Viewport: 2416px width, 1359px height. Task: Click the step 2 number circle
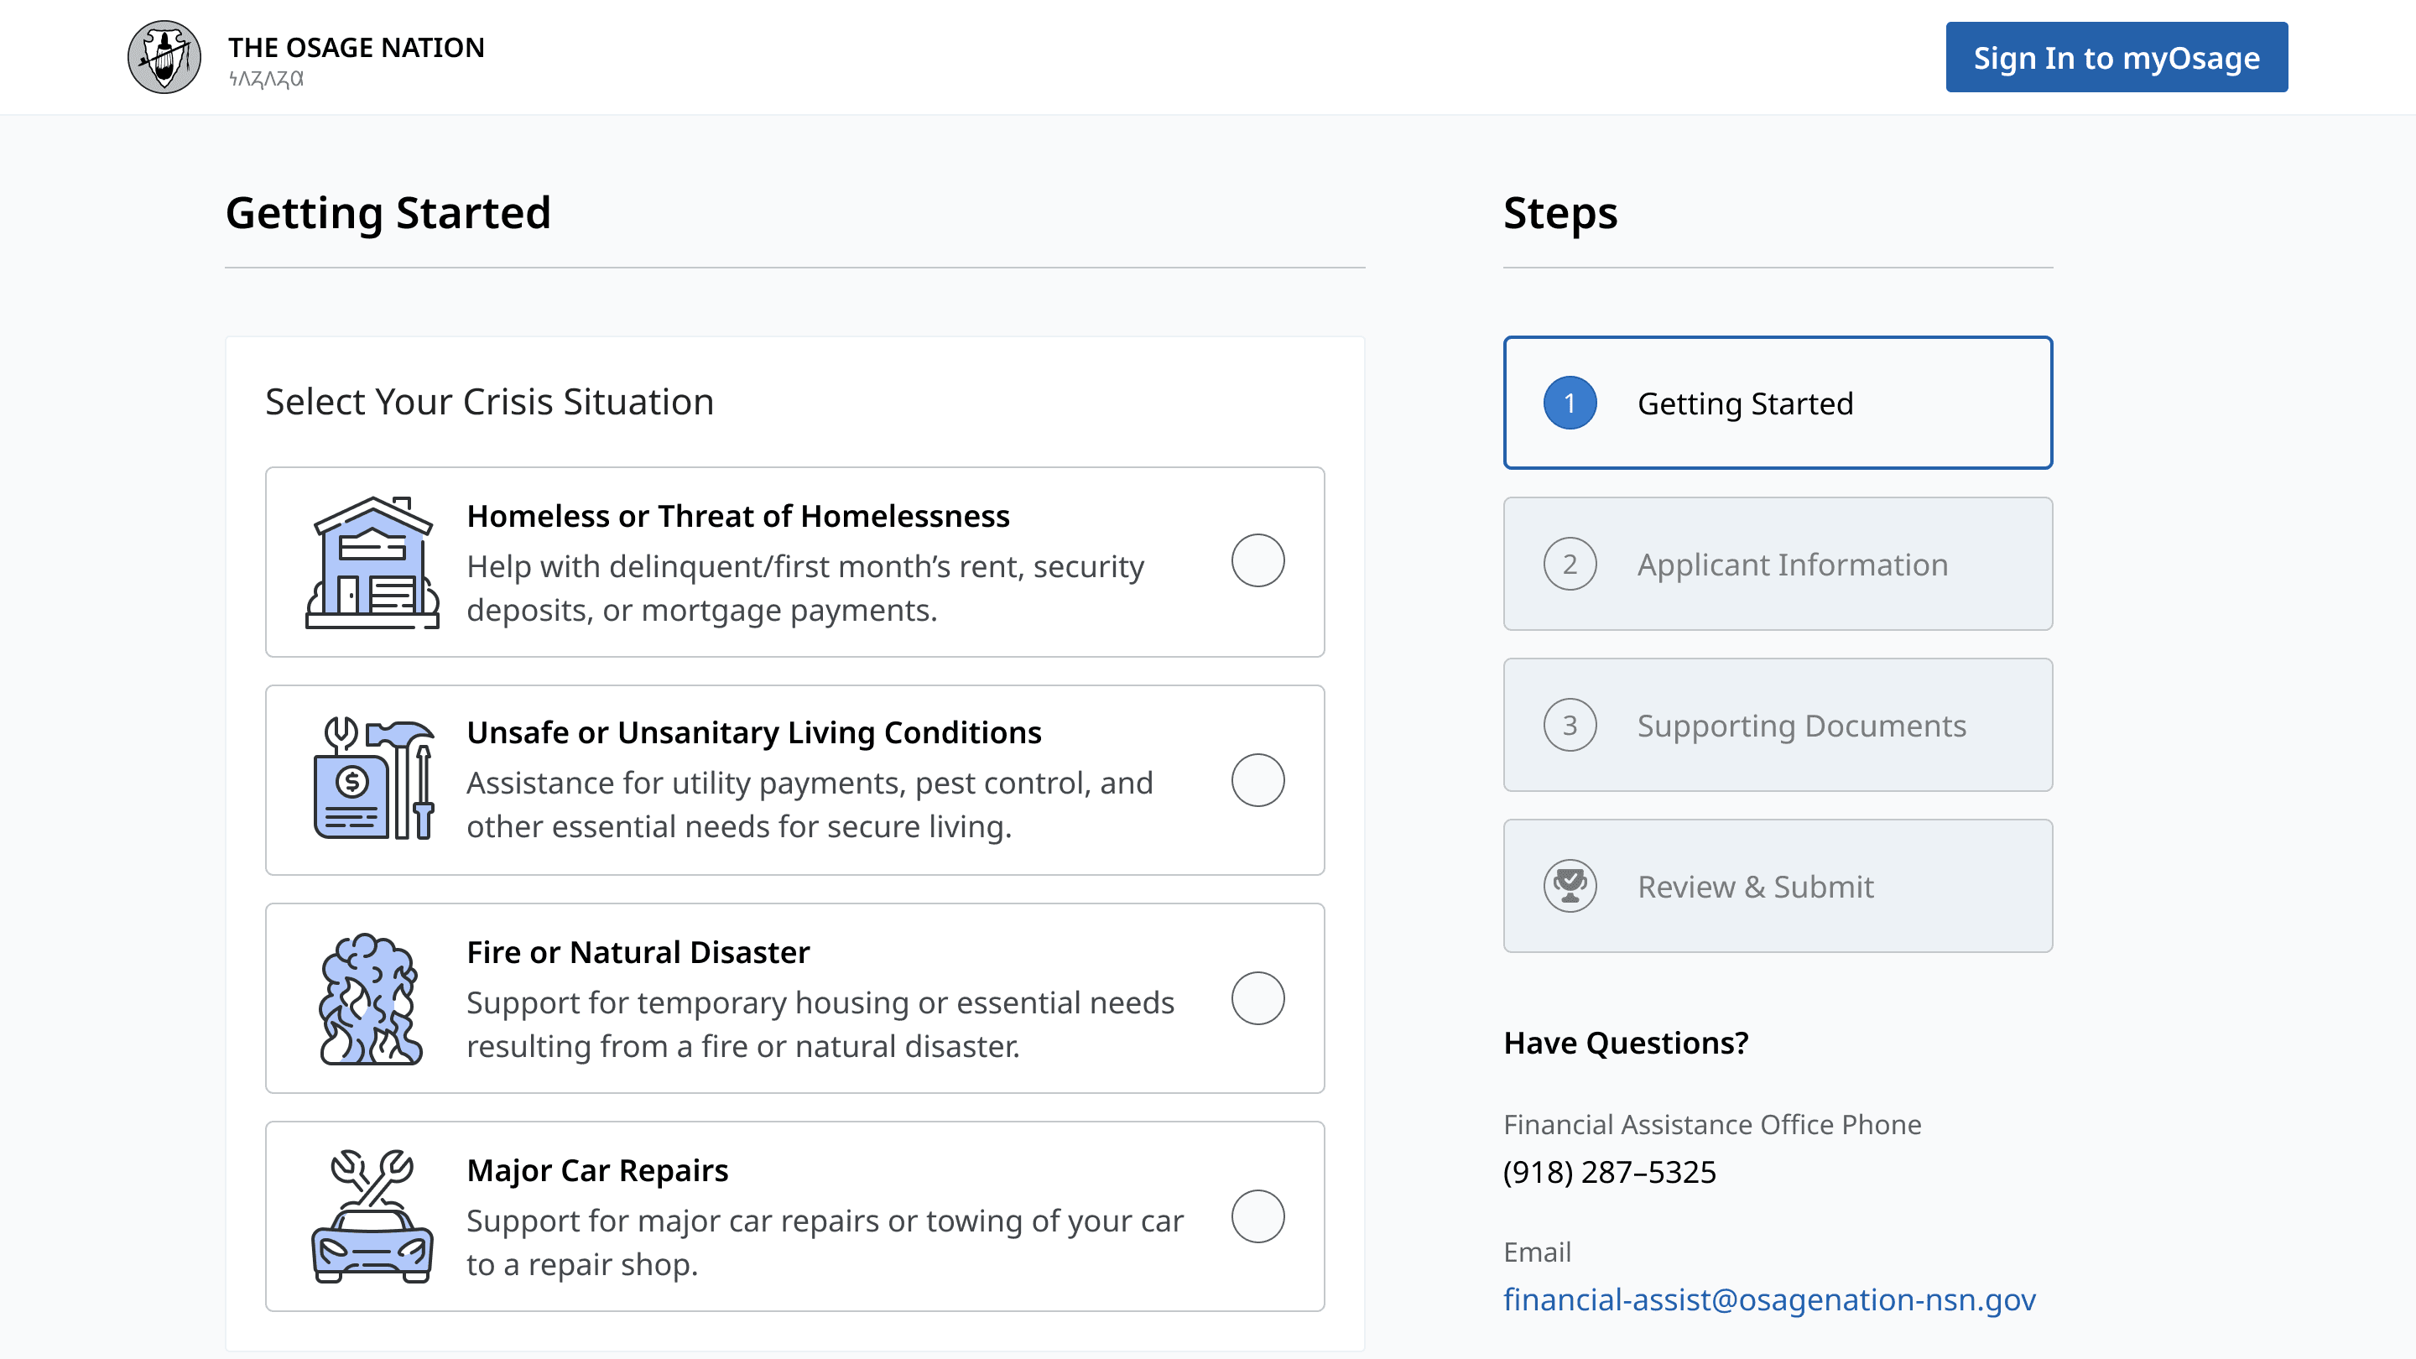tap(1569, 565)
